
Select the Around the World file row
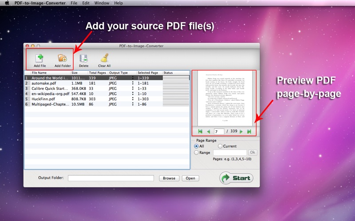(x=107, y=78)
